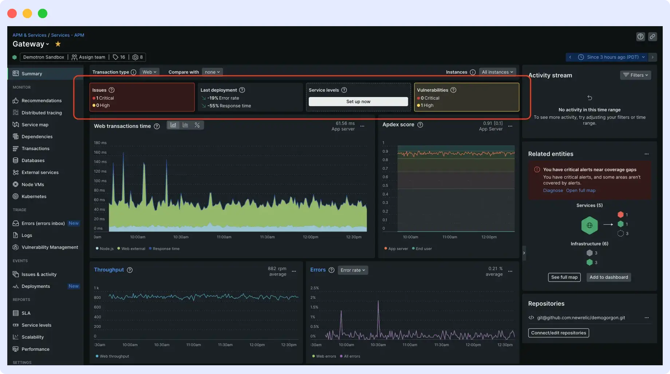670x374 pixels.
Task: Open the Issues card showing 1 Critical
Action: 142,97
